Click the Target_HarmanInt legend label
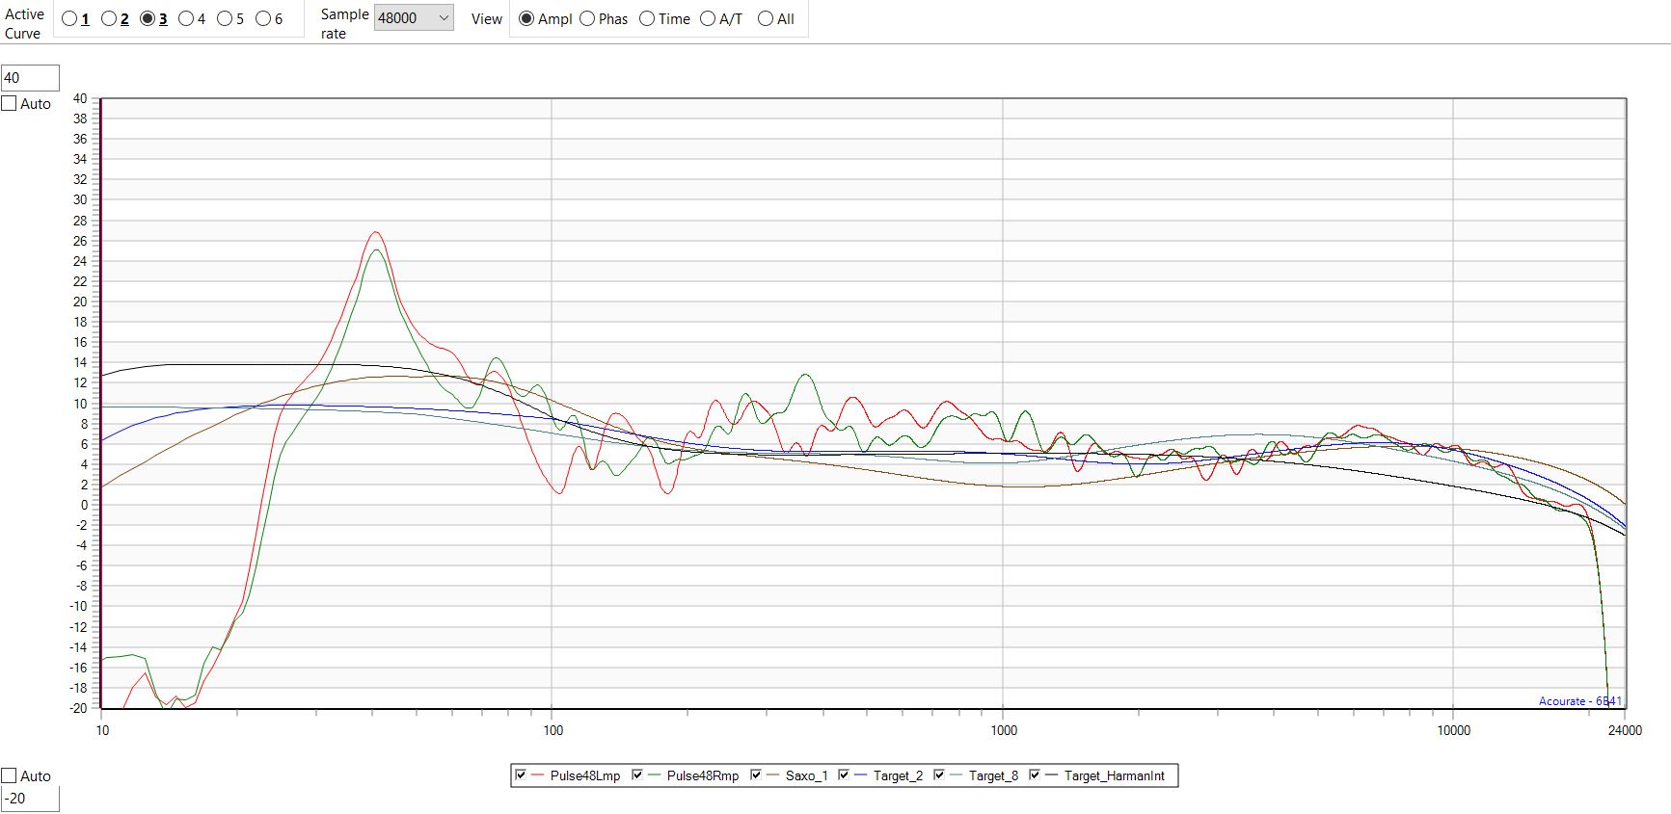This screenshot has width=1671, height=814. tap(1115, 775)
